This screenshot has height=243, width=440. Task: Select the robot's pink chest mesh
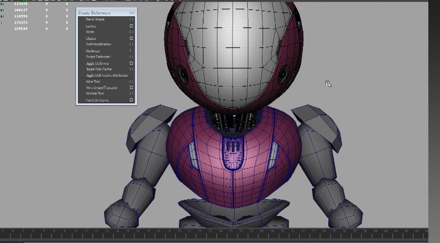click(x=204, y=168)
